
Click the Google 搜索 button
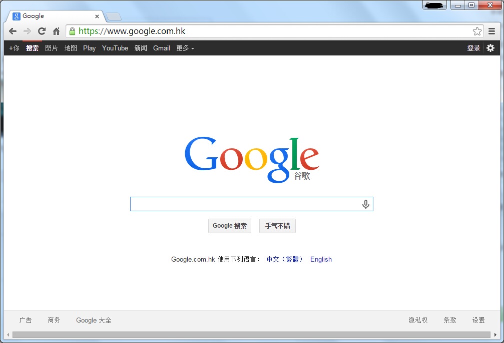click(230, 226)
